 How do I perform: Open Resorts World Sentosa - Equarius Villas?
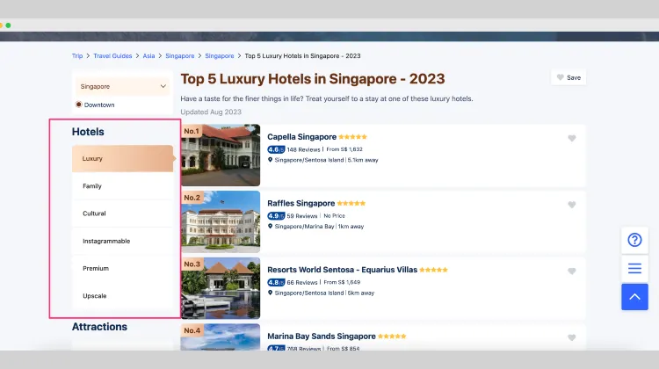(x=342, y=270)
